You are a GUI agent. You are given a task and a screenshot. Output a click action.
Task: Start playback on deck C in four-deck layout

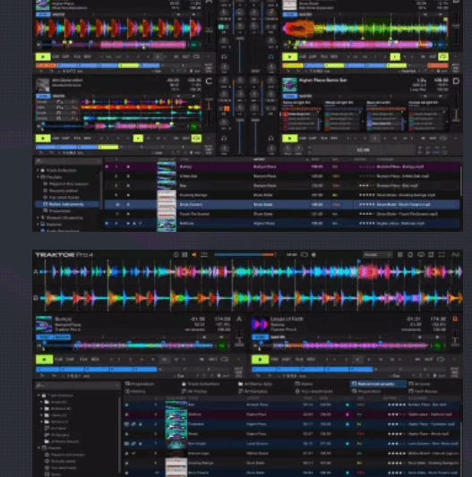tap(43, 139)
